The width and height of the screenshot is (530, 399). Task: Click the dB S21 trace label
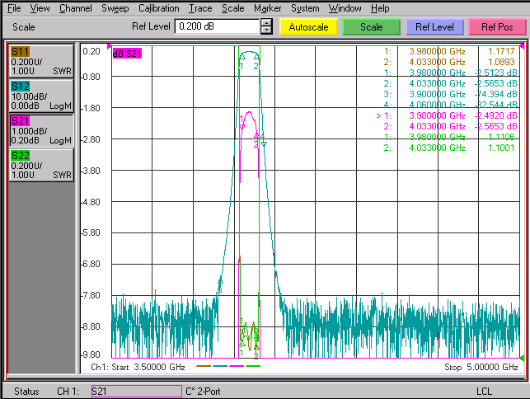[x=127, y=54]
